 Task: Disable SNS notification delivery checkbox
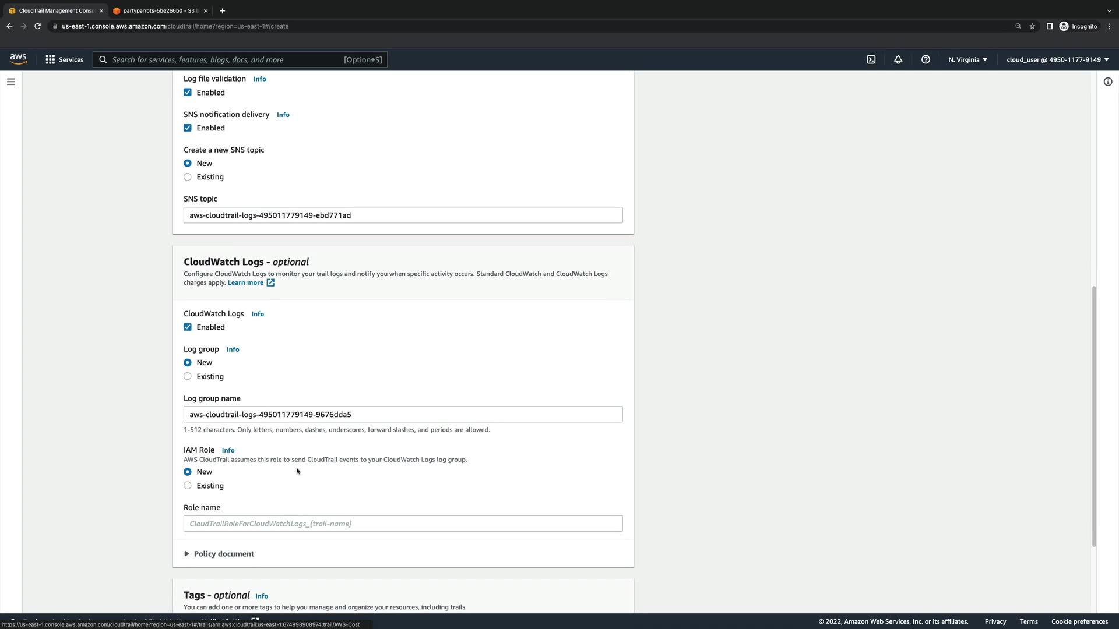tap(188, 128)
